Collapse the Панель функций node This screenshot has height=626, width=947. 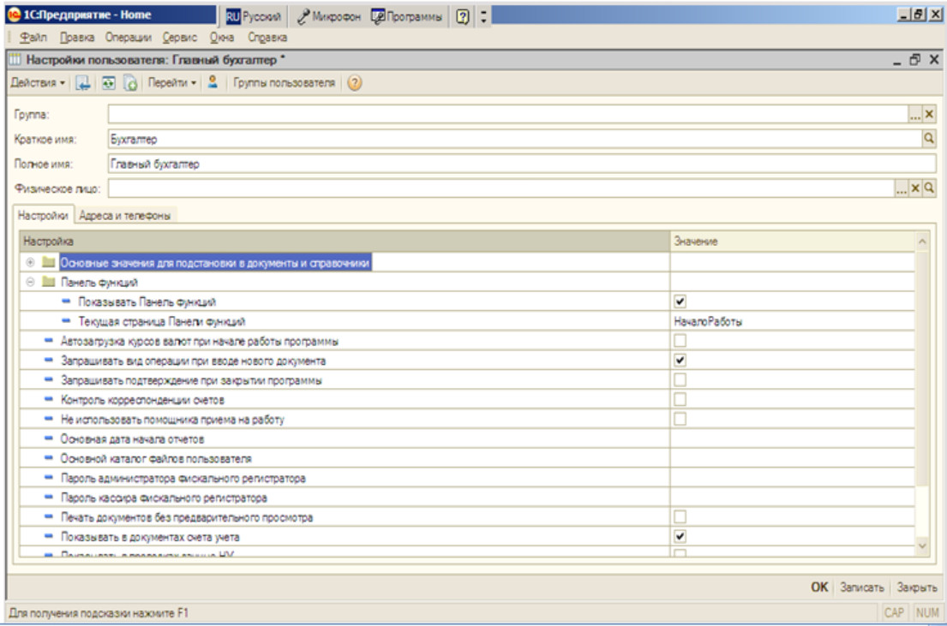(x=30, y=282)
